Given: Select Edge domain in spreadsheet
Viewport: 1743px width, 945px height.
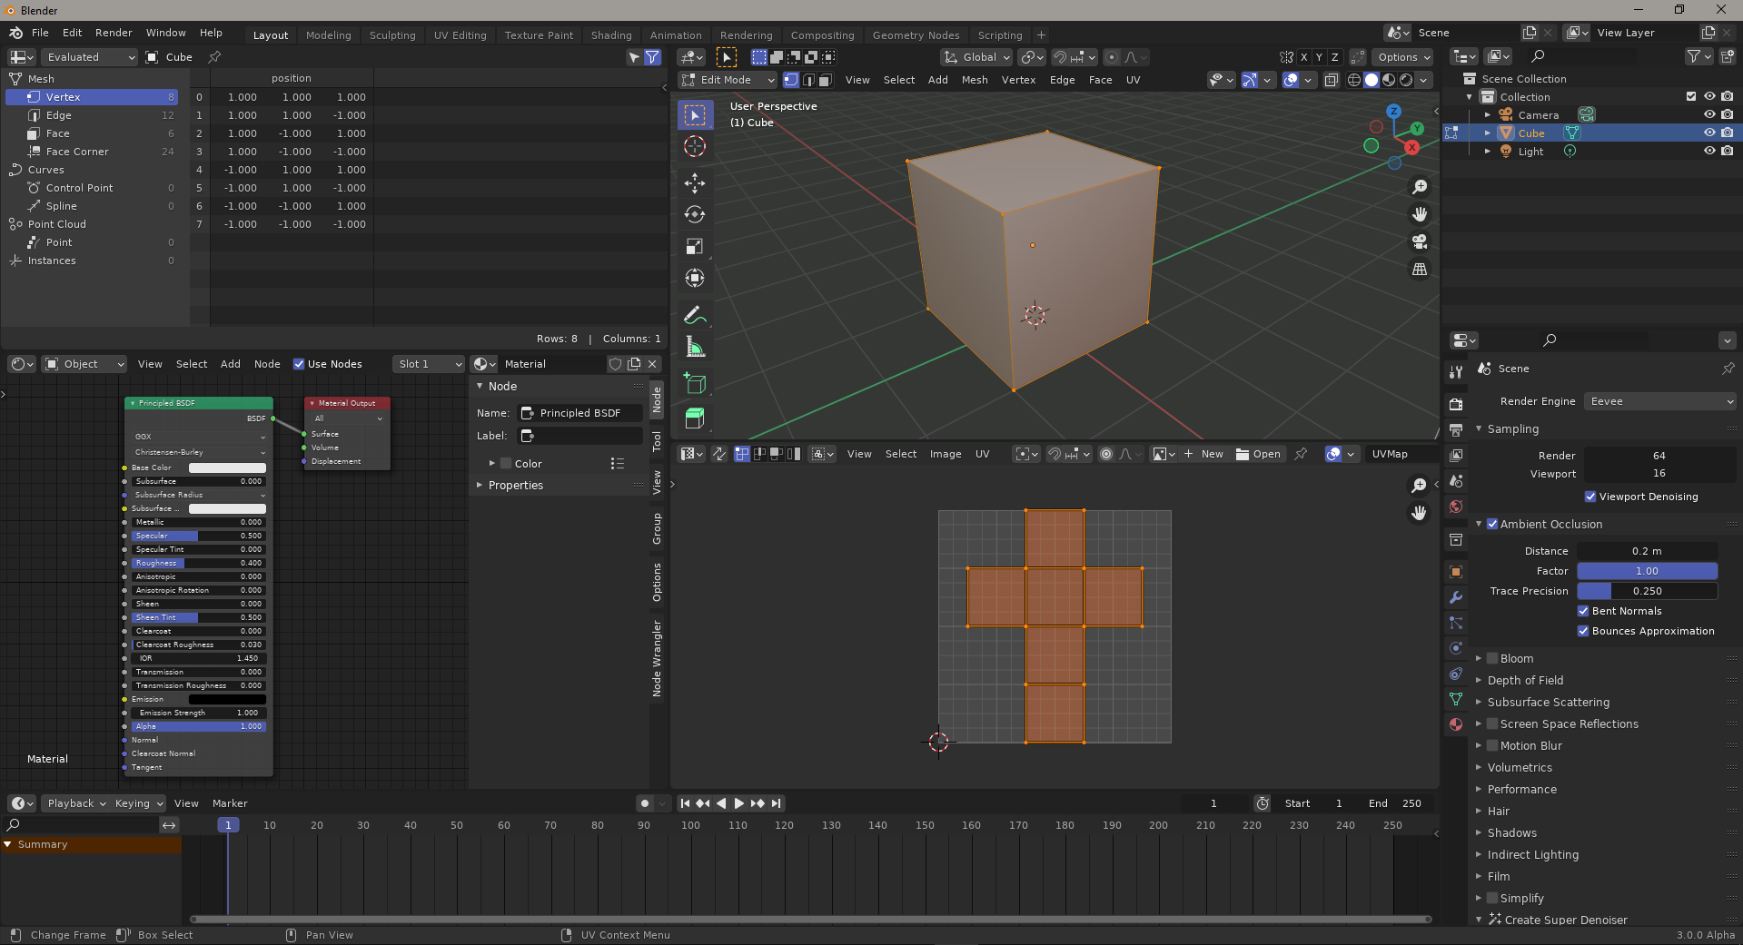Looking at the screenshot, I should coord(92,115).
